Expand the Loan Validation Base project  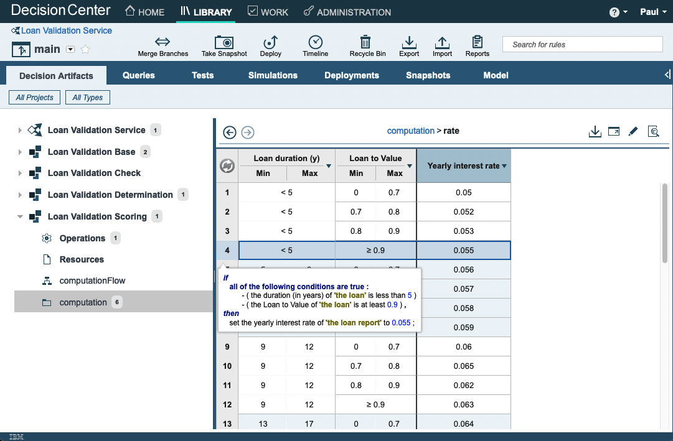(19, 152)
